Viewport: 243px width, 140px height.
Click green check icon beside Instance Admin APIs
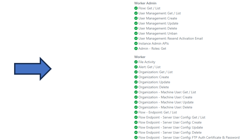(x=136, y=43)
